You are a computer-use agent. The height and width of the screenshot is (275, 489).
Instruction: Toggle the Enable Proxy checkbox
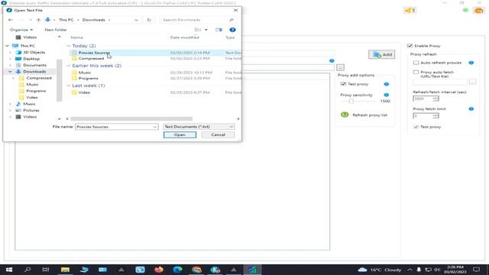tap(410, 46)
